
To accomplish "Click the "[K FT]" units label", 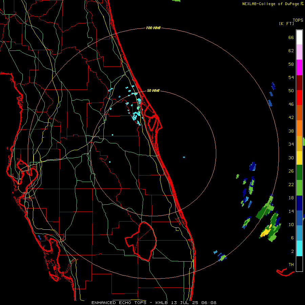I will tap(286, 23).
